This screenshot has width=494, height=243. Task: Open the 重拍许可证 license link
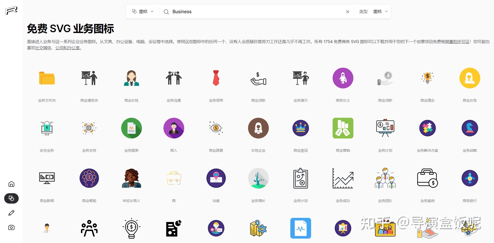[x=459, y=41]
